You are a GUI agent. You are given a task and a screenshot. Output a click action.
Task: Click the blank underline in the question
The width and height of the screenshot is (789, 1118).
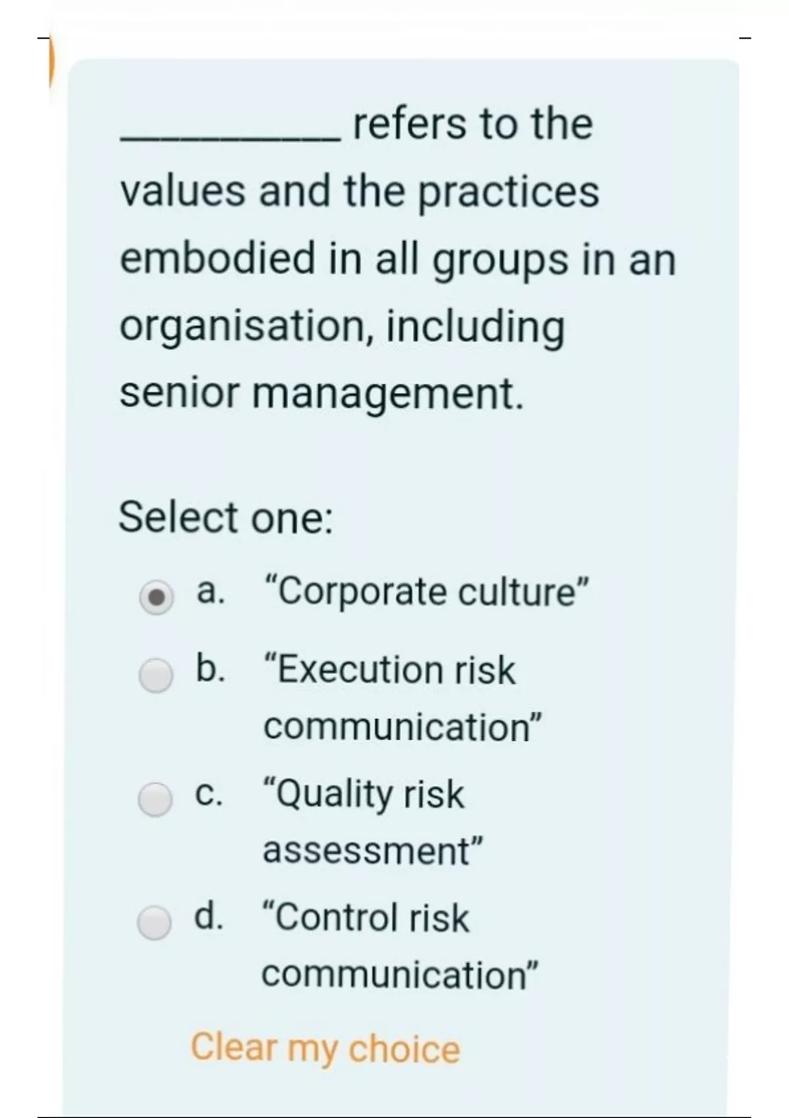coord(231,137)
